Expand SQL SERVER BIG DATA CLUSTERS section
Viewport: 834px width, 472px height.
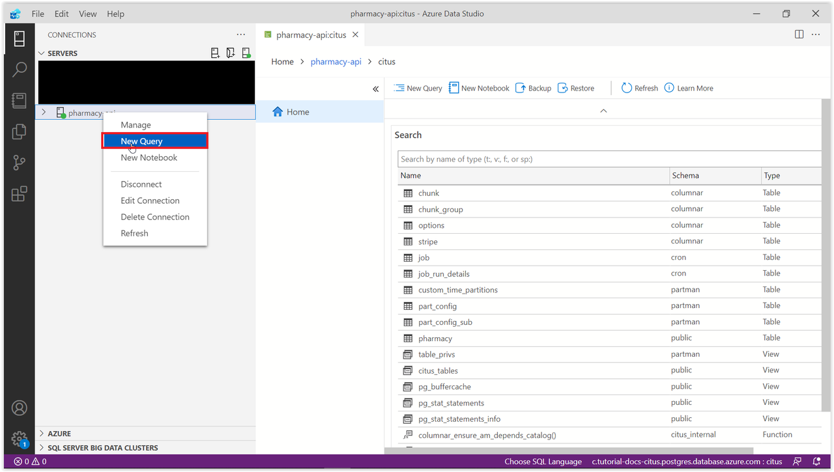tap(98, 448)
